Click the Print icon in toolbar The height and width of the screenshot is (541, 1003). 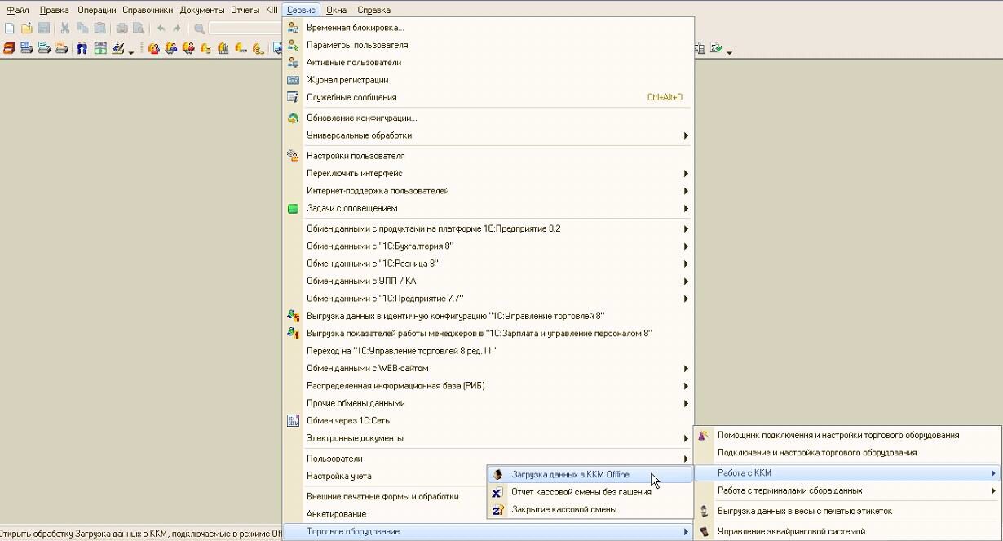point(122,28)
